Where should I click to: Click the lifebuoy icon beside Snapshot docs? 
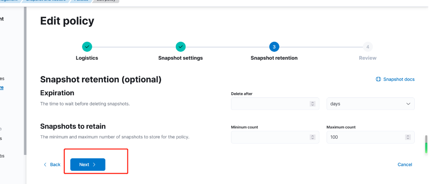point(378,79)
